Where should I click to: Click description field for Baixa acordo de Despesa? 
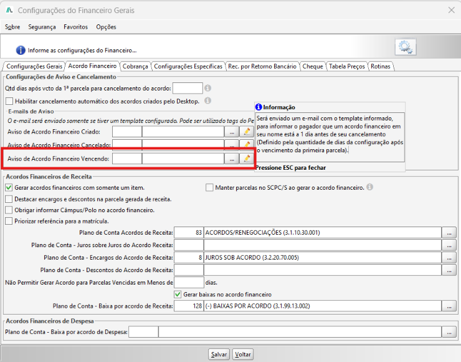[300, 331]
